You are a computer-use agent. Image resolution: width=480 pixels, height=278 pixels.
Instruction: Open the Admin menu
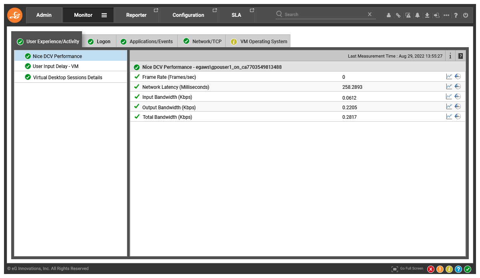click(x=44, y=15)
